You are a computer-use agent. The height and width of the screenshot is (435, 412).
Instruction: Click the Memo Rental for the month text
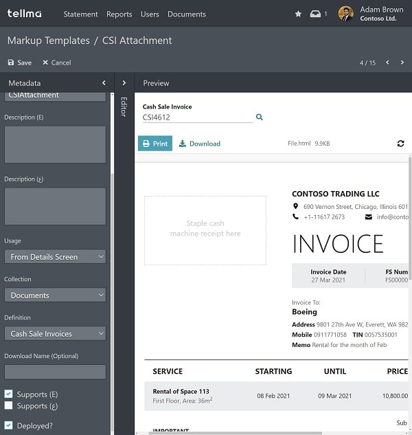point(339,345)
